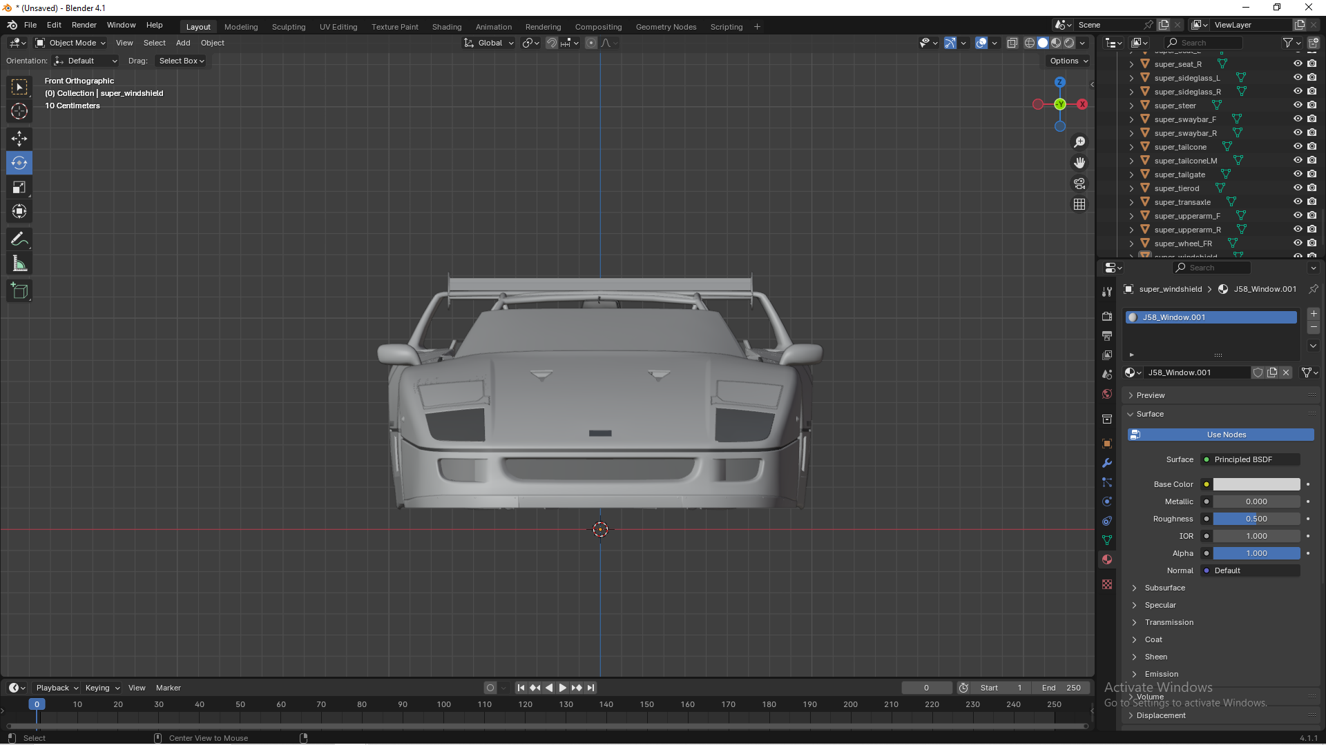Viewport: 1326px width, 745px height.
Task: Select the Annotate pencil tool
Action: pyautogui.click(x=19, y=239)
